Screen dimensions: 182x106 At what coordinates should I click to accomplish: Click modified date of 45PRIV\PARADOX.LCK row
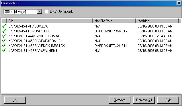click(x=155, y=41)
